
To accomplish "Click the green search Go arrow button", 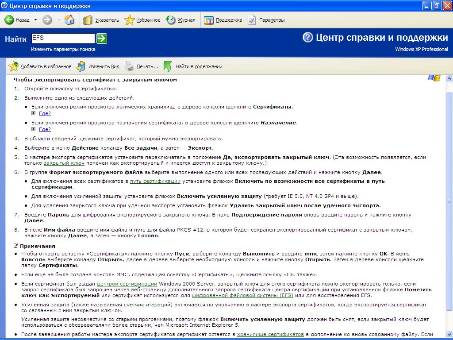I will (102, 39).
